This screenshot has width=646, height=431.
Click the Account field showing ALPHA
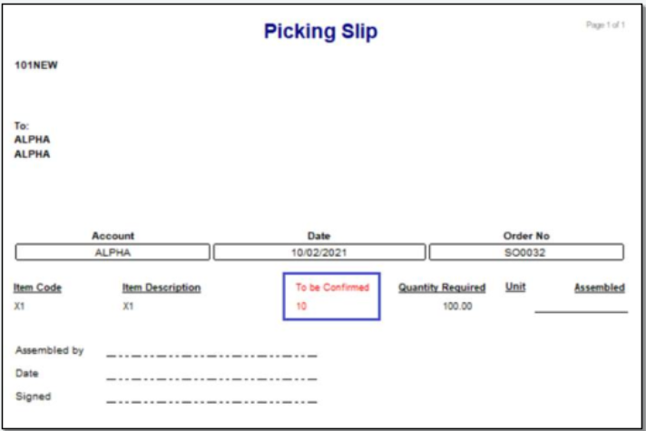tap(113, 252)
